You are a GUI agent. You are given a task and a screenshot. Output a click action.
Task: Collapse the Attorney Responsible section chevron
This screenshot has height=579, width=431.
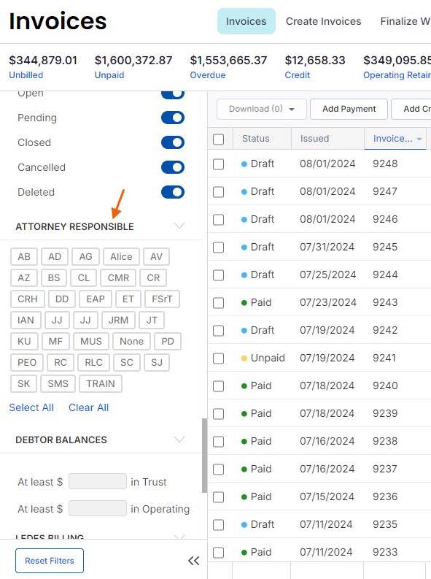click(x=179, y=226)
